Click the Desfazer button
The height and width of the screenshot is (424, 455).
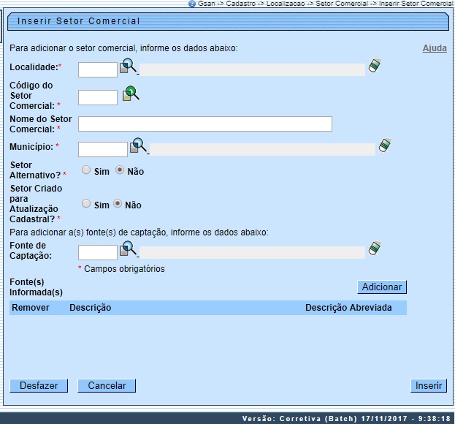[x=39, y=385]
